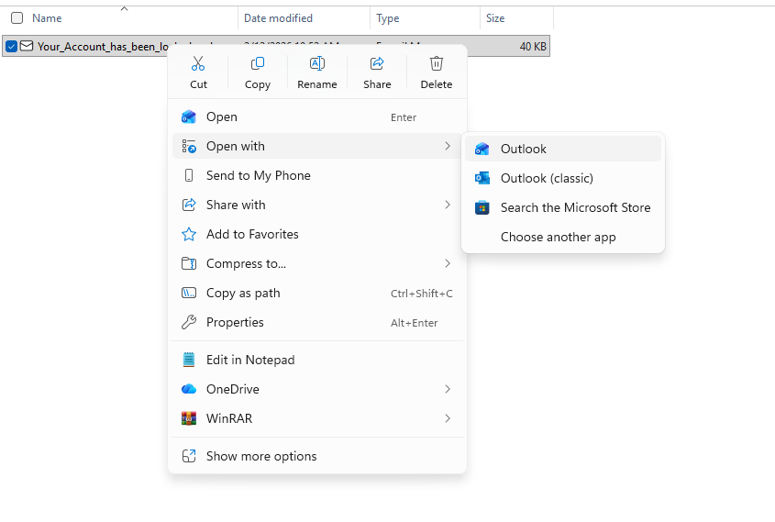The image size is (775, 522).
Task: Select Copy as path menu item
Action: tap(243, 293)
